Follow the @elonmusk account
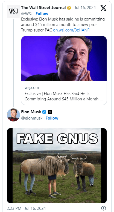 click(x=52, y=118)
